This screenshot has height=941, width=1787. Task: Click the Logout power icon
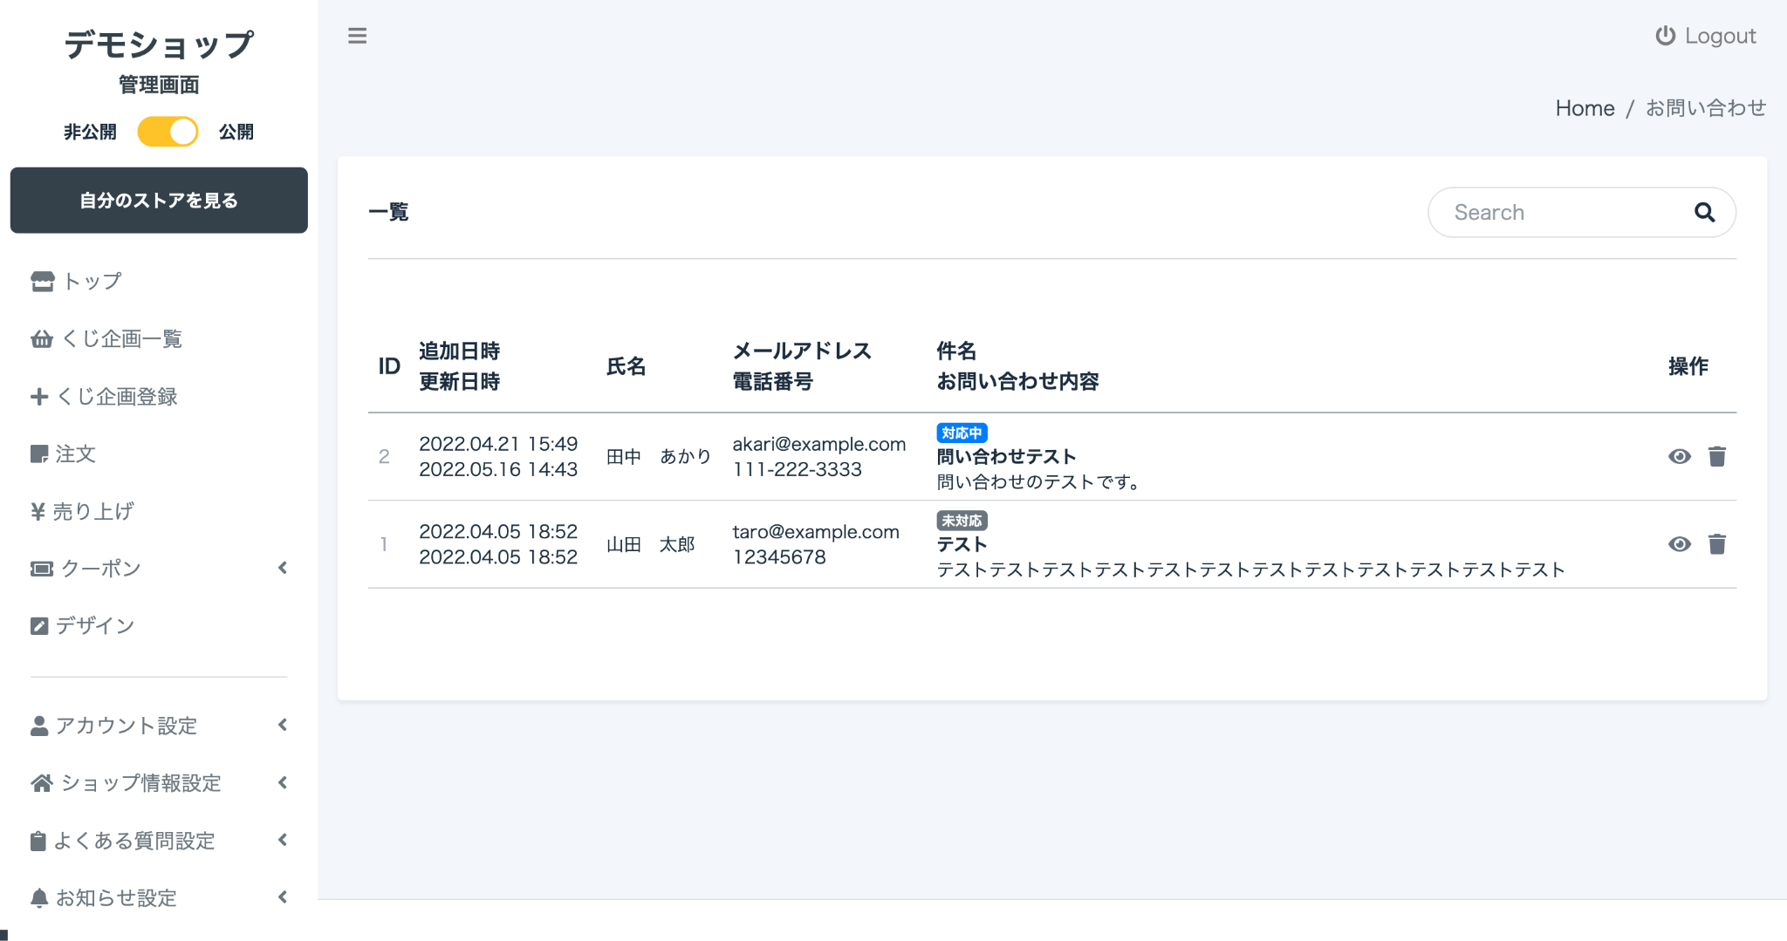point(1665,36)
